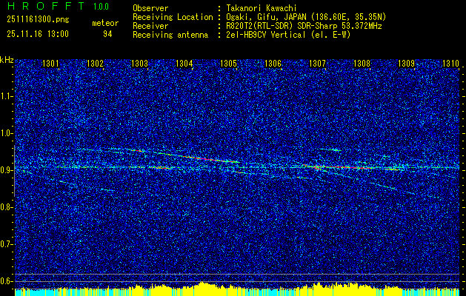Click the 1310 time marker
This screenshot has height=296, width=466.
451,64
